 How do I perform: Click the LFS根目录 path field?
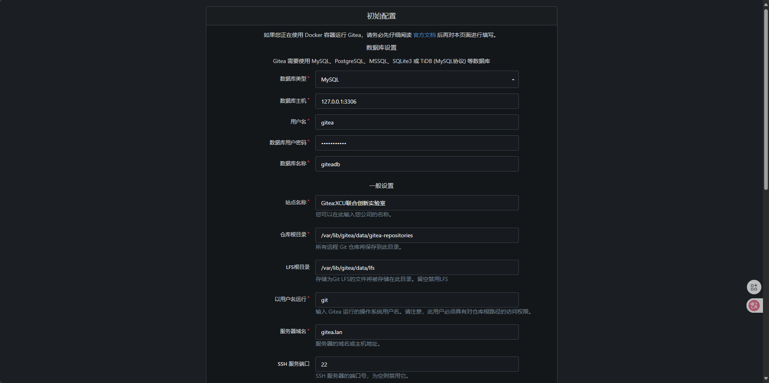point(417,267)
